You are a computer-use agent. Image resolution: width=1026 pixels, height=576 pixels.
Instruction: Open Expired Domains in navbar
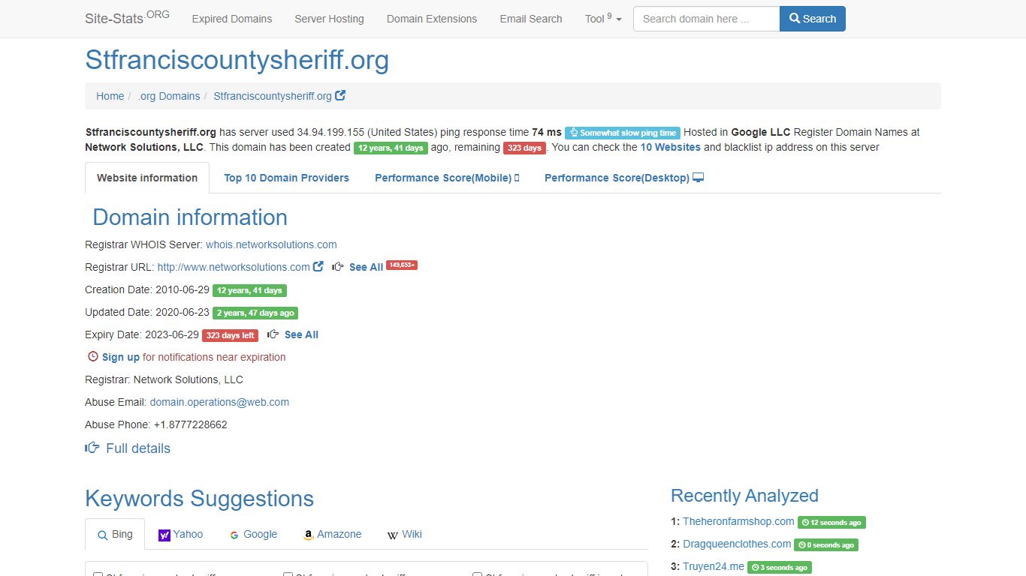click(232, 19)
